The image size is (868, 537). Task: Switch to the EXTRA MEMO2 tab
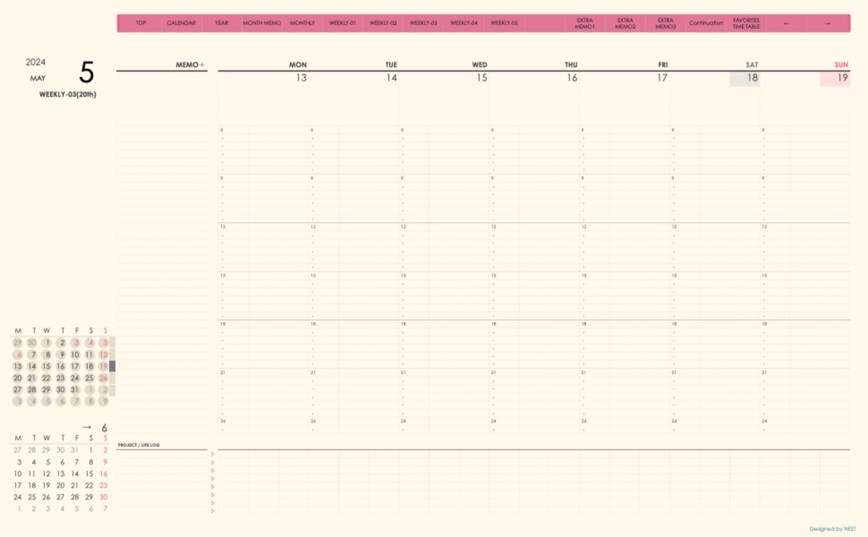click(x=625, y=23)
